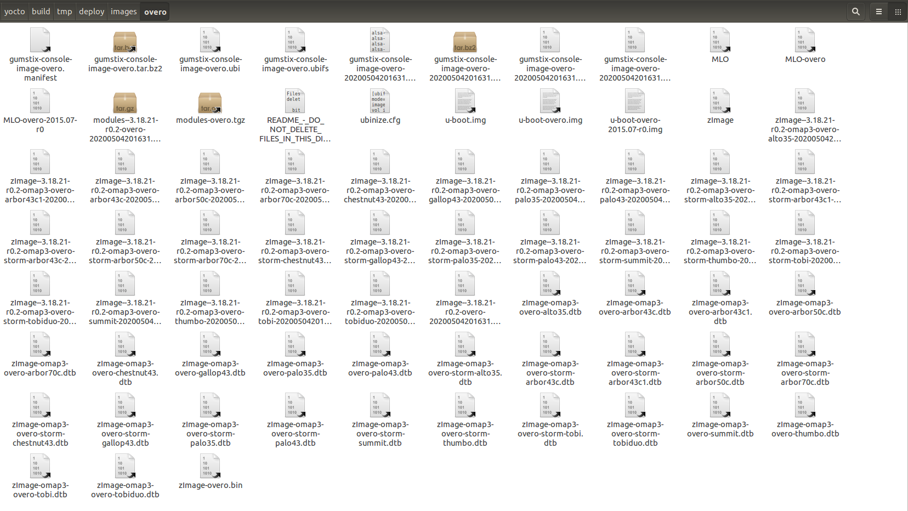
Task: Select the u-boot-overo-2015.07-r0.img file icon
Action: coord(635,101)
